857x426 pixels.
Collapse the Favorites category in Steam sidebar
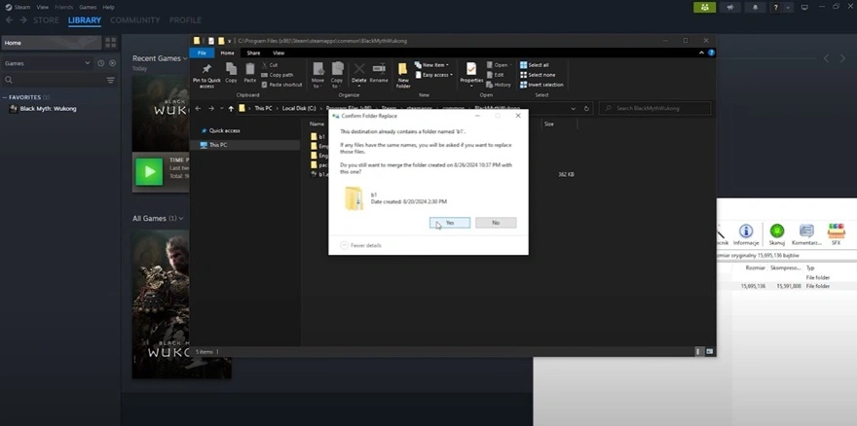(x=6, y=97)
